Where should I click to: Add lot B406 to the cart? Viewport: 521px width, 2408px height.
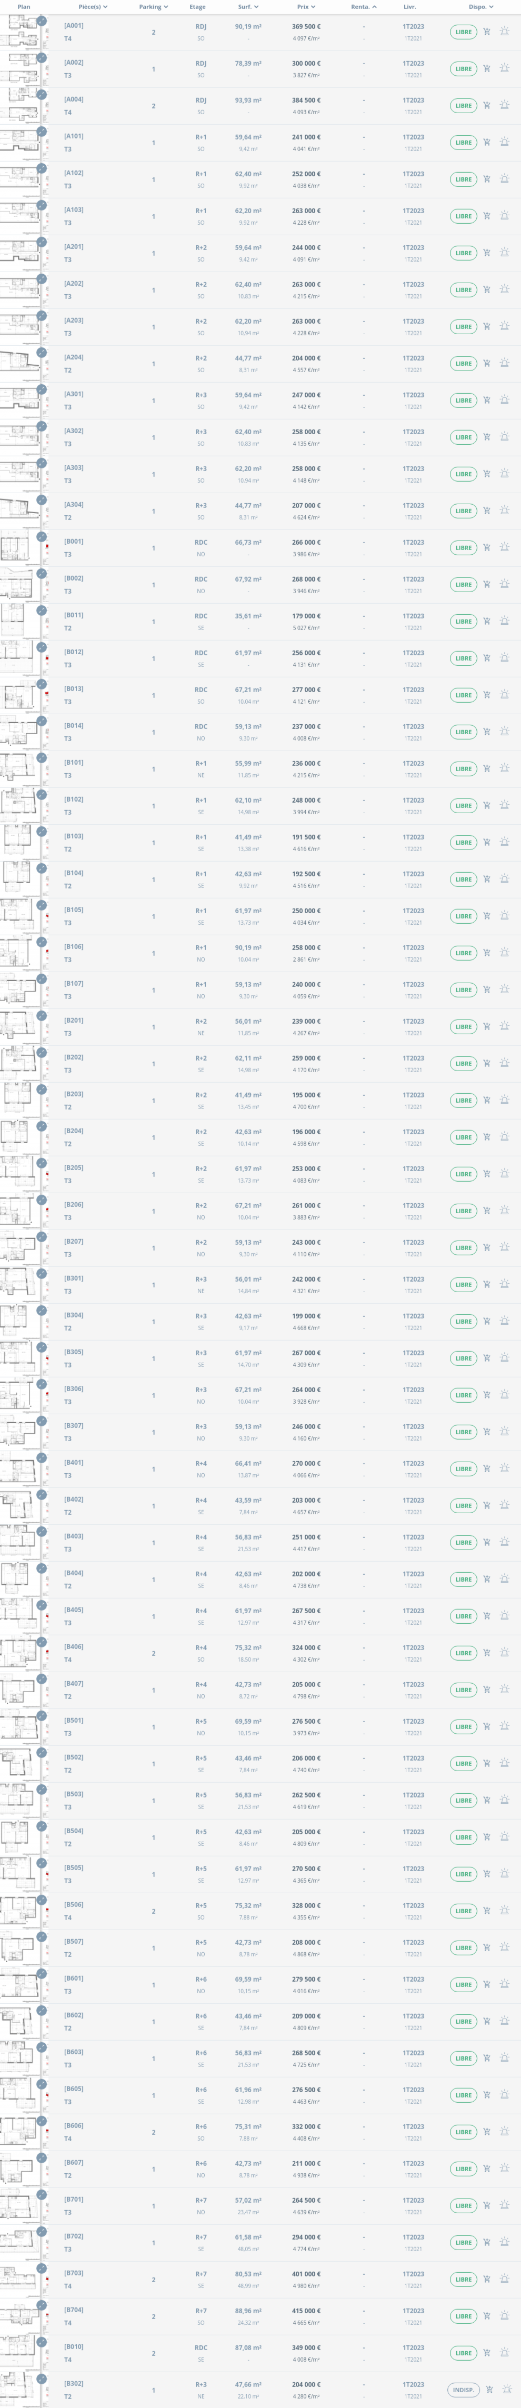click(x=486, y=1653)
